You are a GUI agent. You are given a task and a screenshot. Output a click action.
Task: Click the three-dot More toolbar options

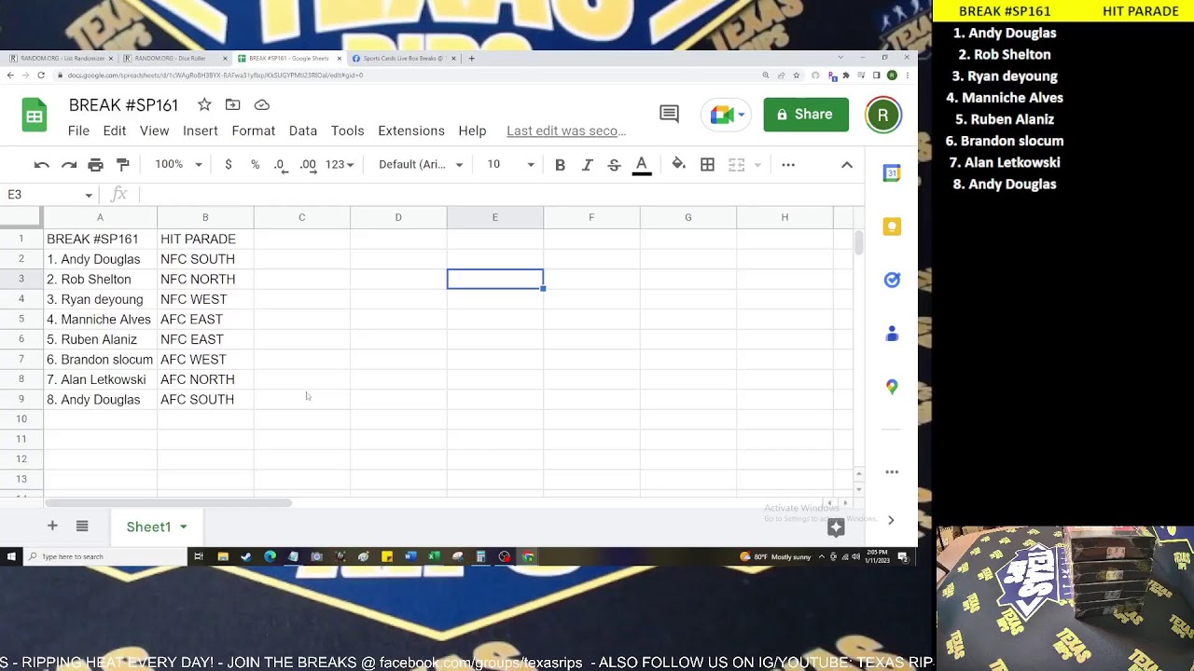click(x=788, y=165)
